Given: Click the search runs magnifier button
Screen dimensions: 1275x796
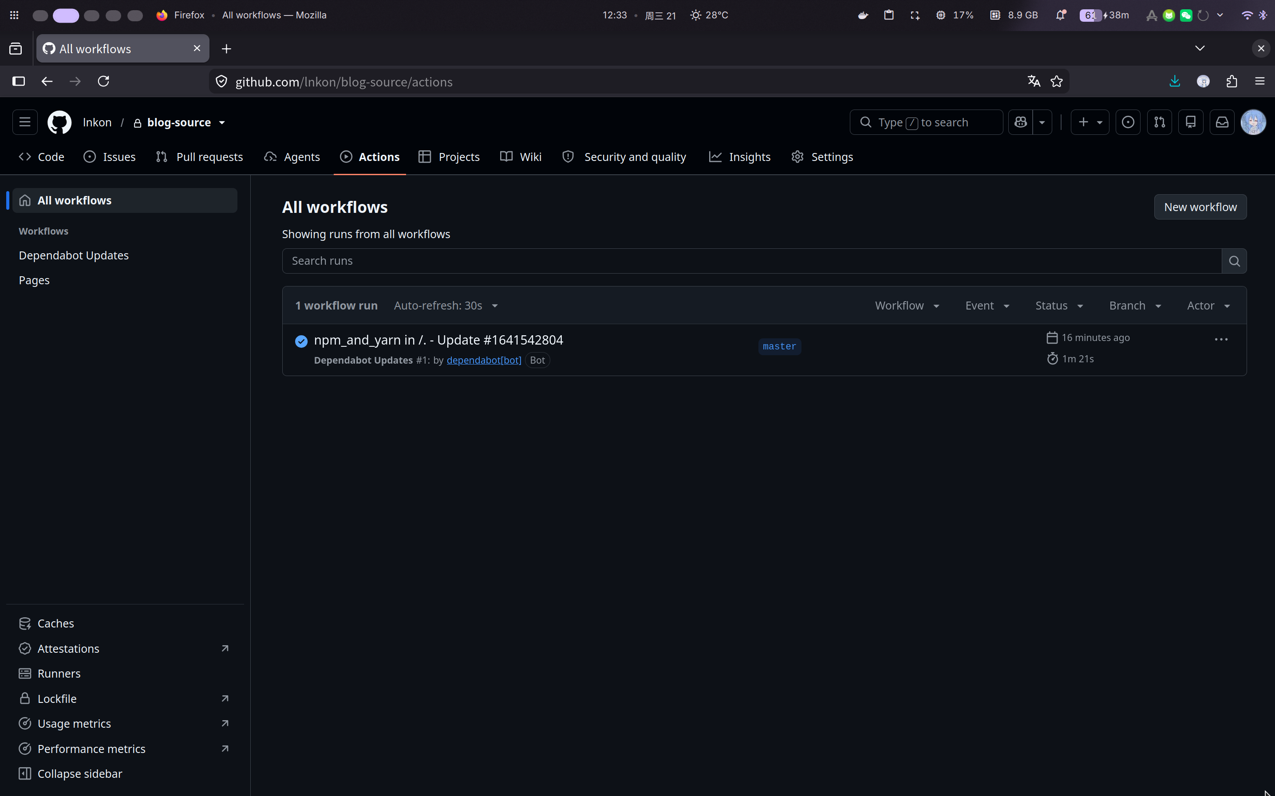Looking at the screenshot, I should tap(1234, 261).
